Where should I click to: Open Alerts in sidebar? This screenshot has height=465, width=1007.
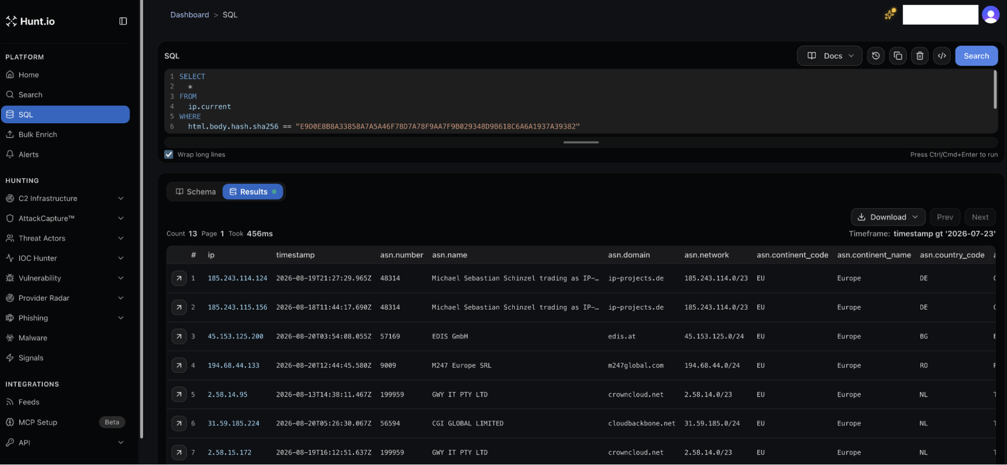pos(65,154)
